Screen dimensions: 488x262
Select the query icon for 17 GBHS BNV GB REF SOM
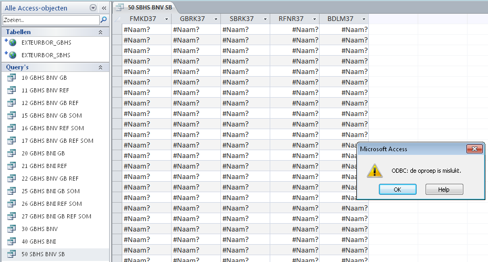click(x=12, y=141)
